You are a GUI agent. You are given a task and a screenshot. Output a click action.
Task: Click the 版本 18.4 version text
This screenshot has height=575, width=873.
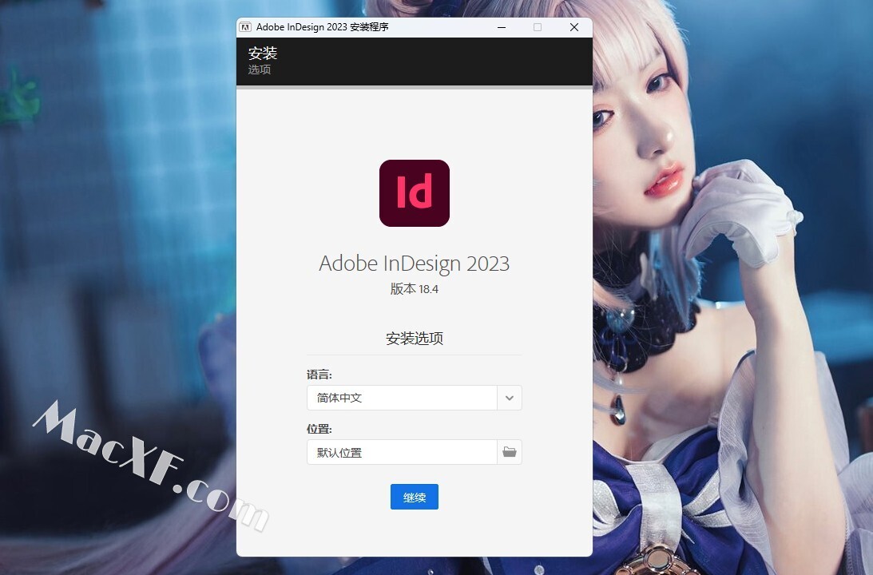point(415,289)
